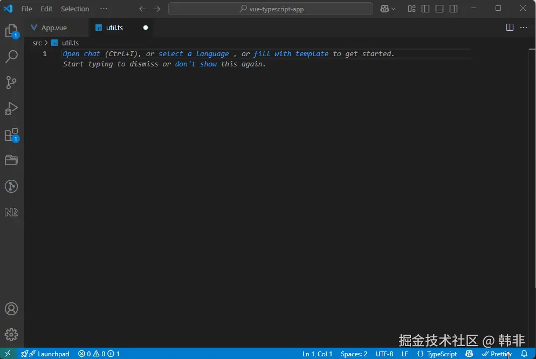Toggle the primary side bar visibility
The height and width of the screenshot is (359, 536).
[x=425, y=9]
